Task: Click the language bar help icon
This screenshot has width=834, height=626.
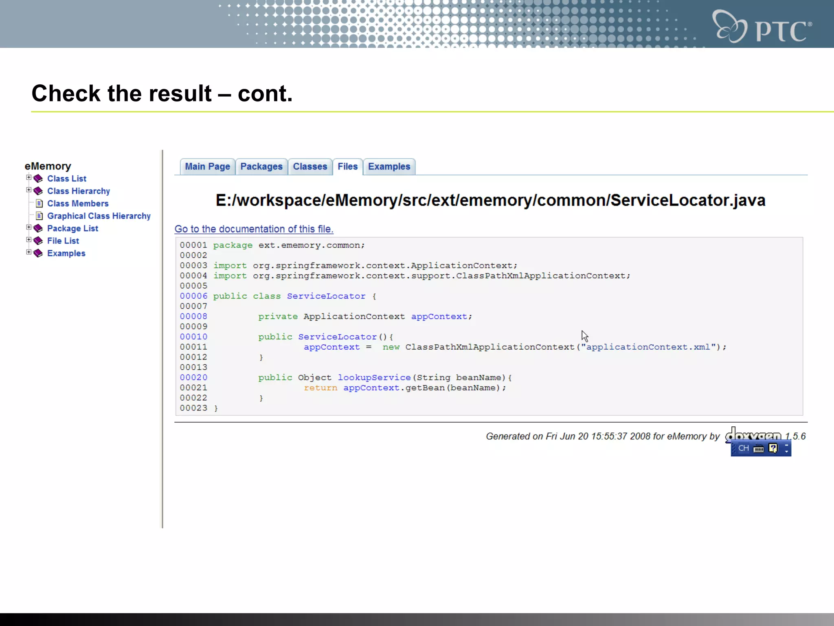Action: tap(773, 448)
